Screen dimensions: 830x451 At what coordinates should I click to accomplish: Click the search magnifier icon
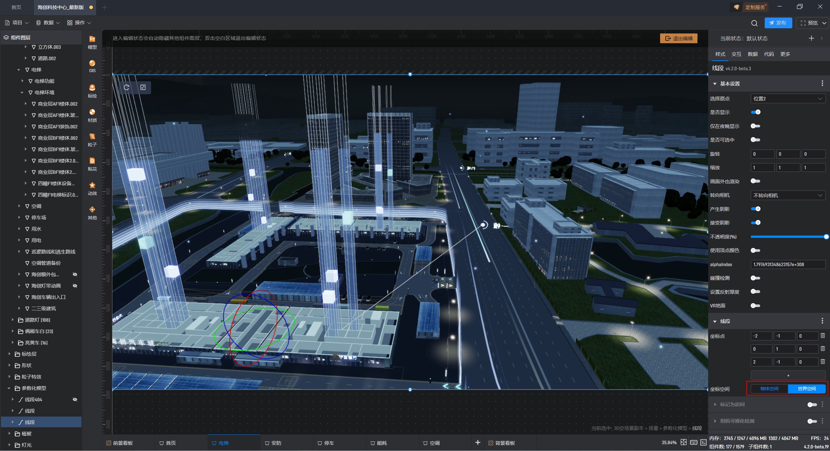[754, 23]
